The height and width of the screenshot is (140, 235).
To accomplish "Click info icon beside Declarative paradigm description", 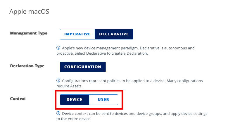I will 58,48.
